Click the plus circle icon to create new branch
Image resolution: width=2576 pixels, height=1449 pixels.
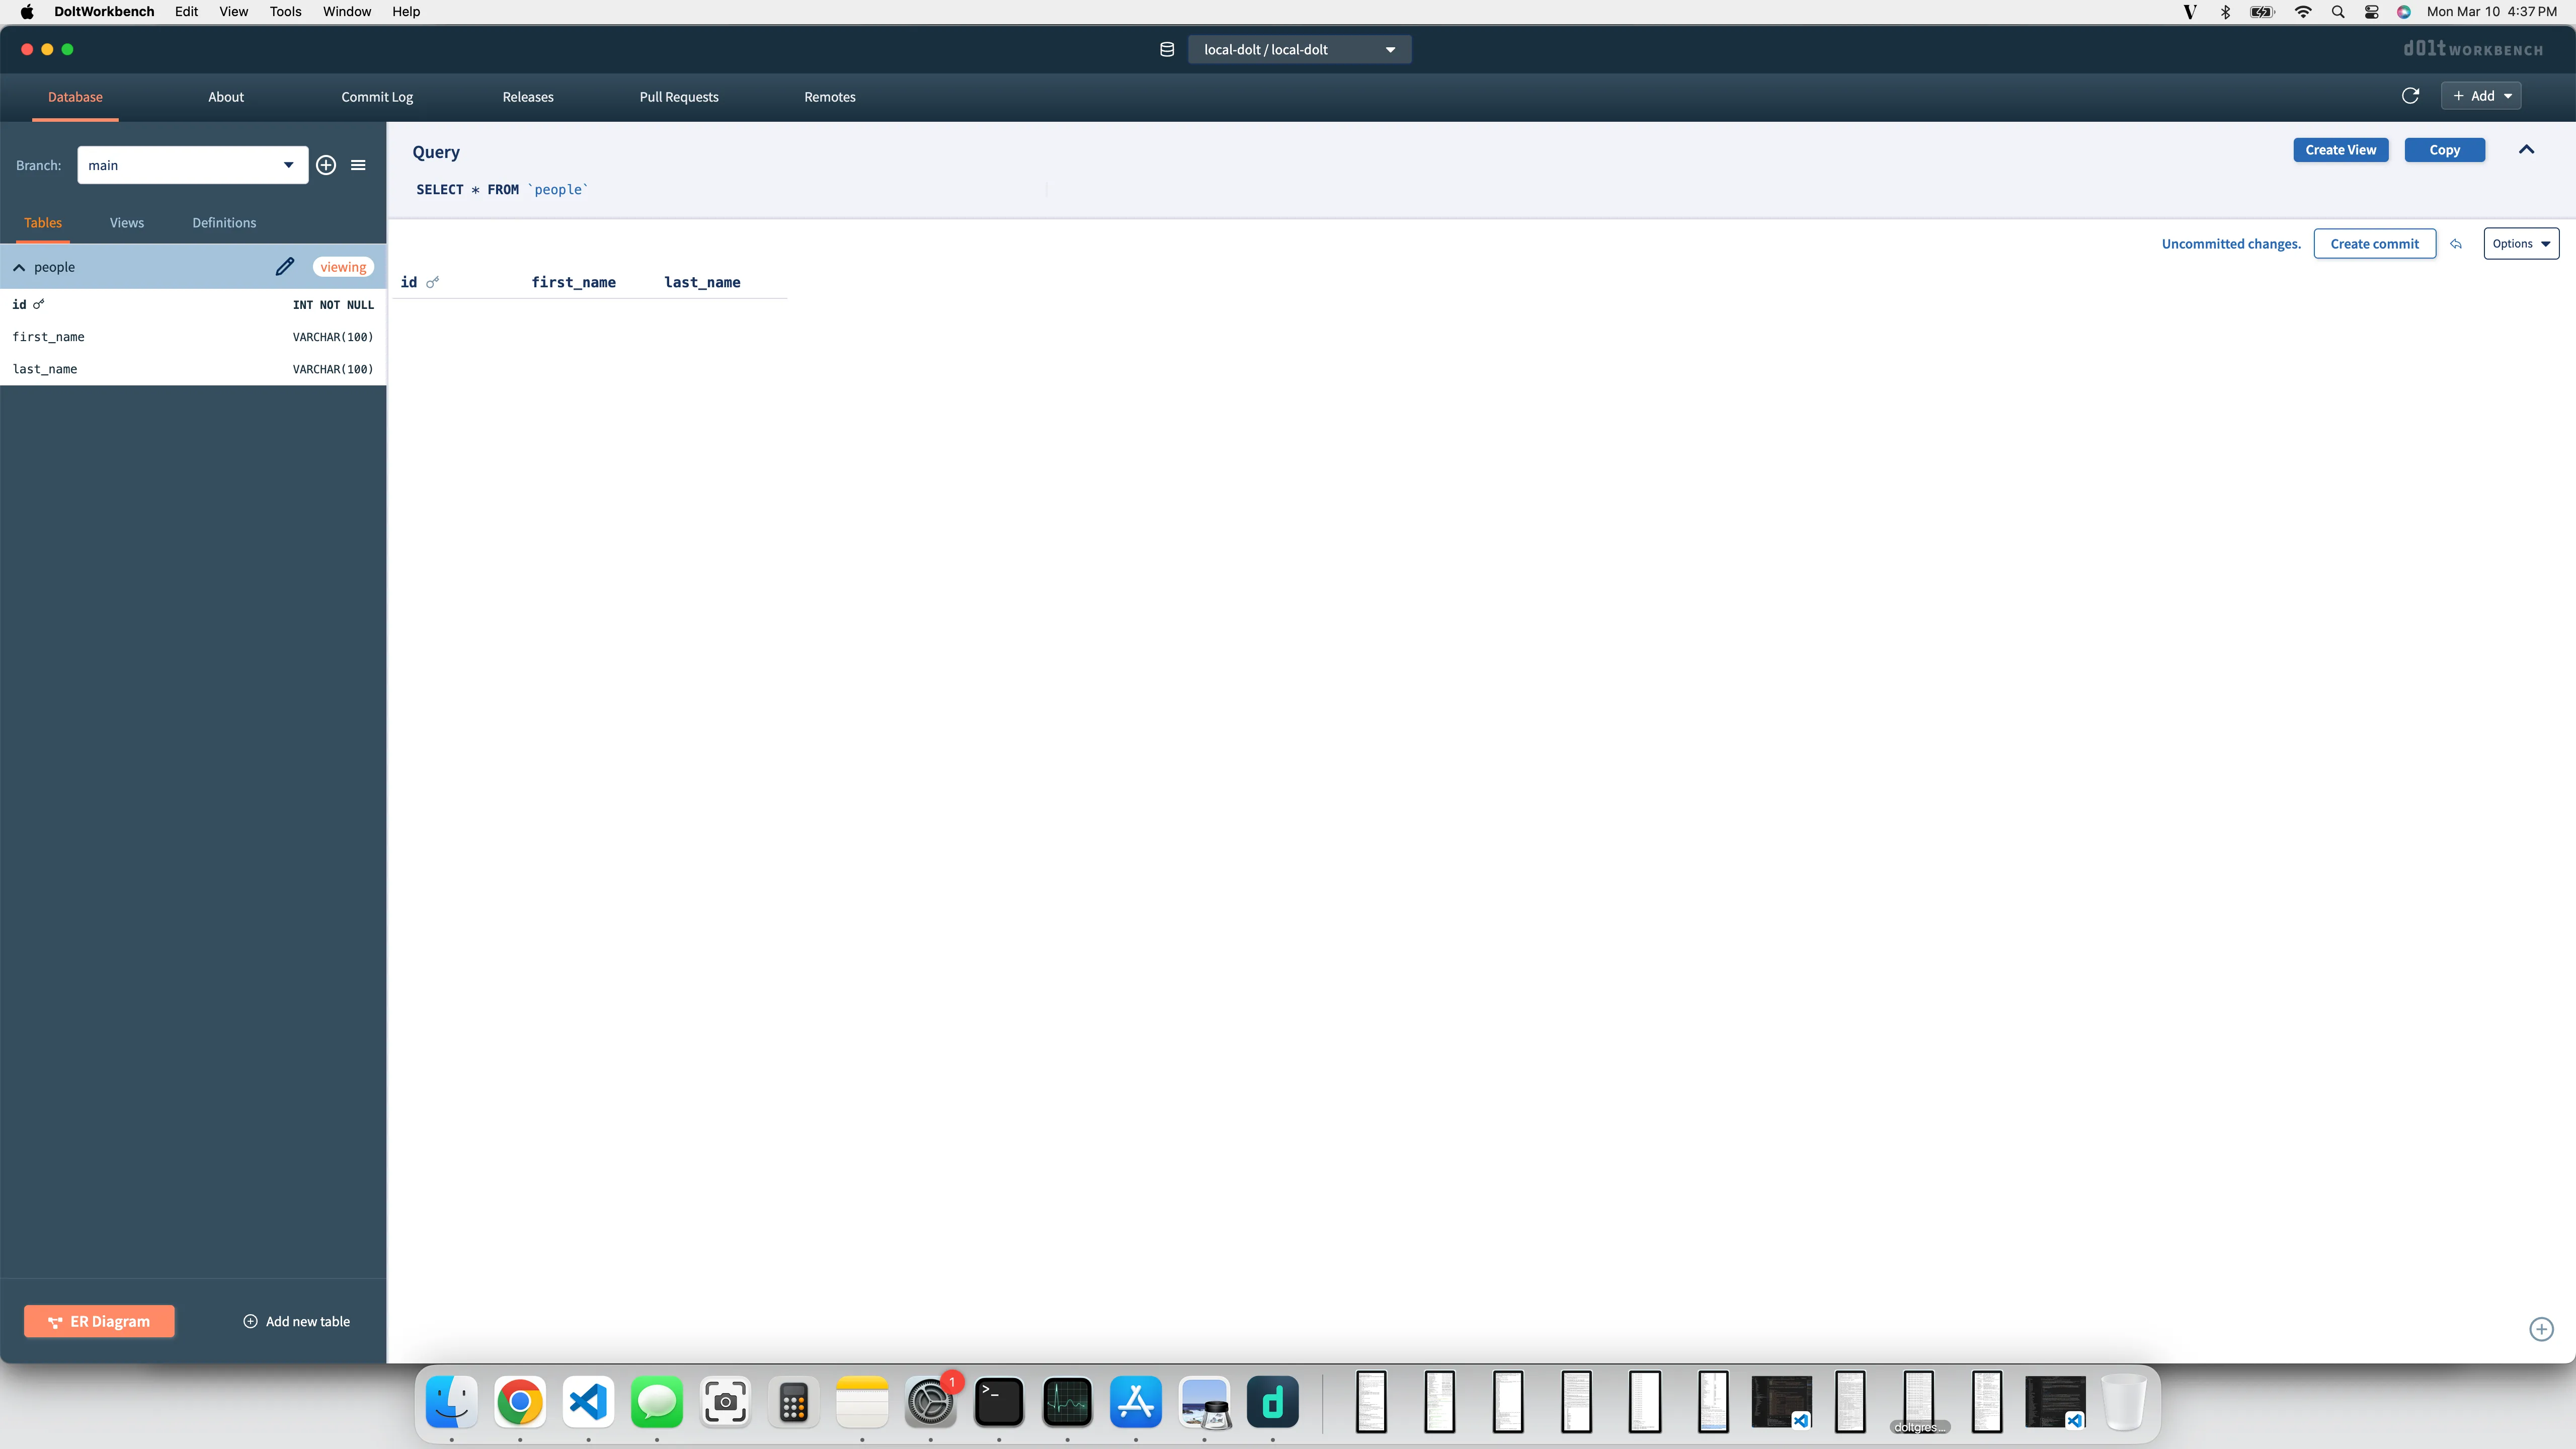326,165
